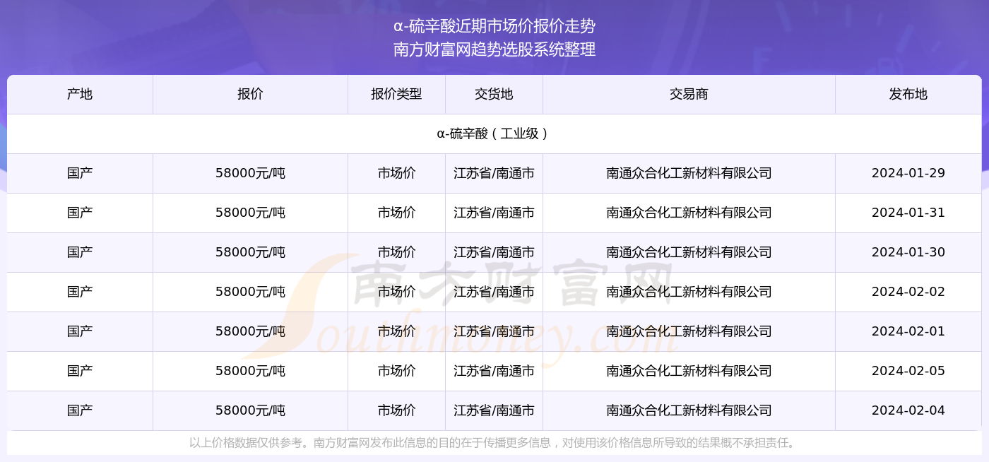Click 南通众合化工新材料有限公司 in 2024-02-02 row
989x462 pixels.
(689, 292)
